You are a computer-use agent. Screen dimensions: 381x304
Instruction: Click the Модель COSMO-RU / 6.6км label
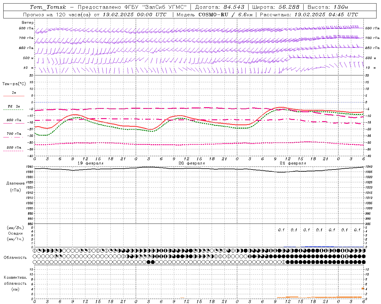pos(214,15)
